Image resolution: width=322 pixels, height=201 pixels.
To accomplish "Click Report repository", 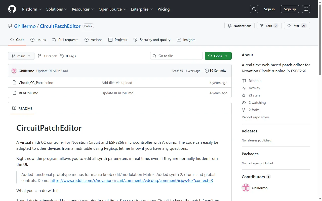I will [x=255, y=117].
